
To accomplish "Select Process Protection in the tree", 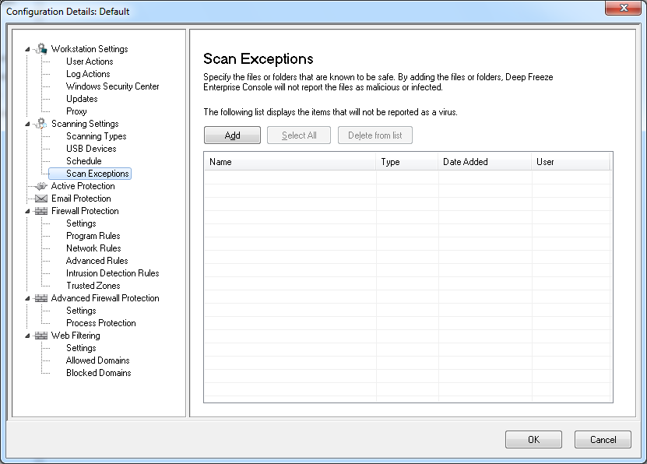I will click(x=100, y=323).
